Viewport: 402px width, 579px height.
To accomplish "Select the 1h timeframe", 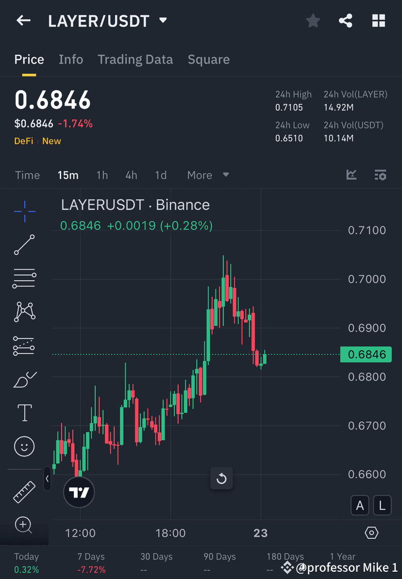I will coord(102,175).
